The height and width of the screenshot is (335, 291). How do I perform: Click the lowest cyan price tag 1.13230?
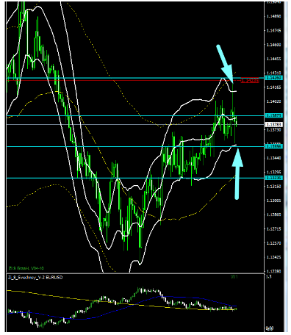click(x=274, y=178)
